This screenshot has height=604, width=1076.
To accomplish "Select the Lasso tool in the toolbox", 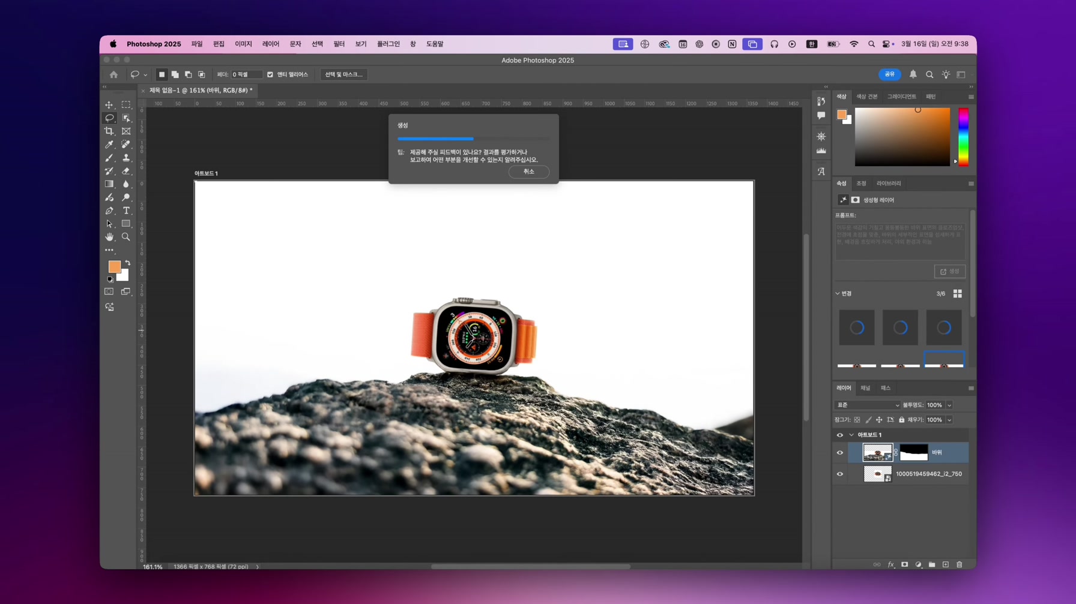I will 109,118.
